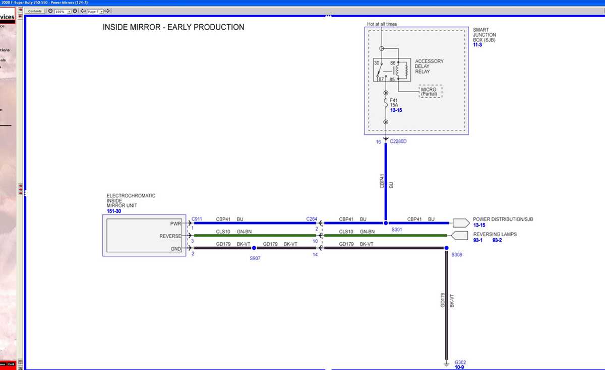
Task: Click connector label C911
Action: (x=197, y=219)
